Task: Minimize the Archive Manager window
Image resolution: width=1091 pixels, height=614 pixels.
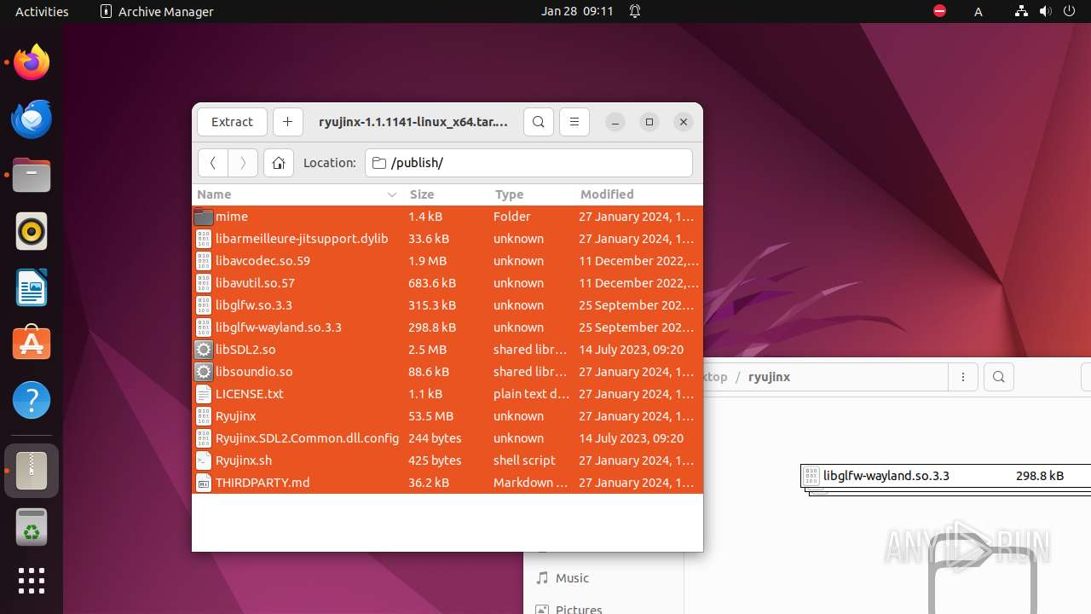Action: click(x=615, y=122)
